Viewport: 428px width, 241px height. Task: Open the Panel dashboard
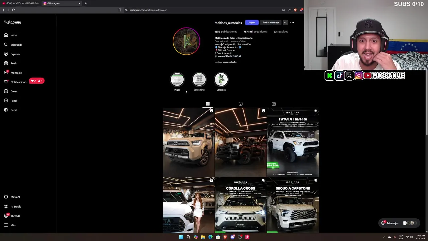(10, 101)
